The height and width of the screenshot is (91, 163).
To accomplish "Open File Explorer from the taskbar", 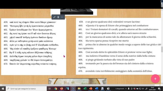I will coord(79,89).
